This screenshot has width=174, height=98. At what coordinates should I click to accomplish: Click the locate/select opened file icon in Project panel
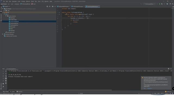coord(47,7)
